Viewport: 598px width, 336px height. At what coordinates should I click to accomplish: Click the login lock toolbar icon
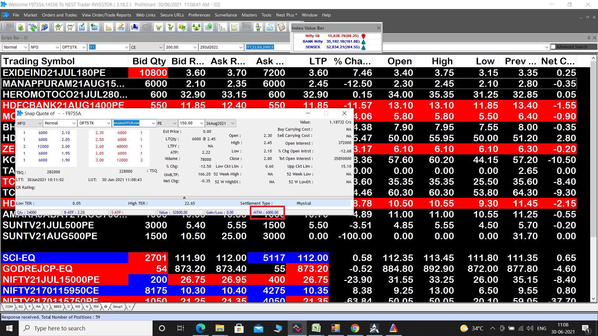pyautogui.click(x=21, y=27)
